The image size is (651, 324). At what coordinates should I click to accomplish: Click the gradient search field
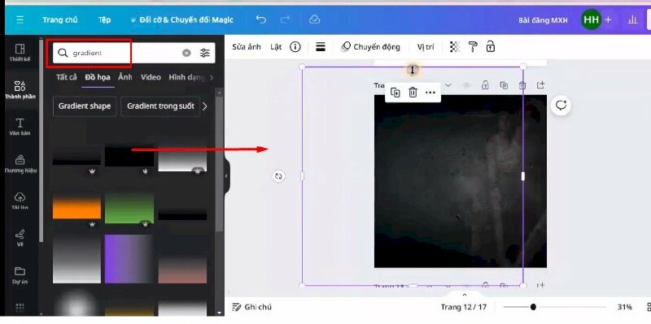(x=133, y=53)
